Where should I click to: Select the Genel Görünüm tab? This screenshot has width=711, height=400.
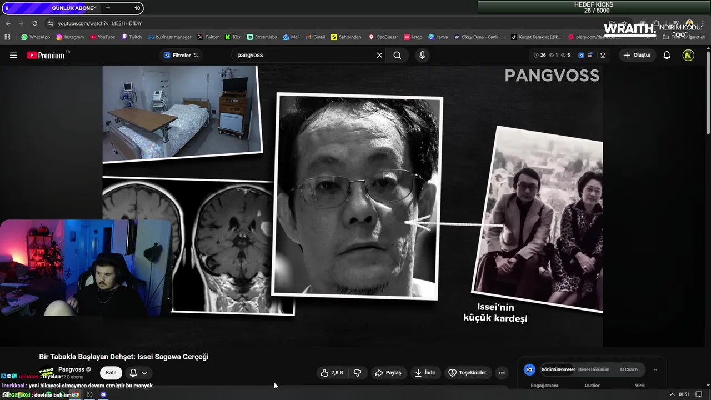594,369
